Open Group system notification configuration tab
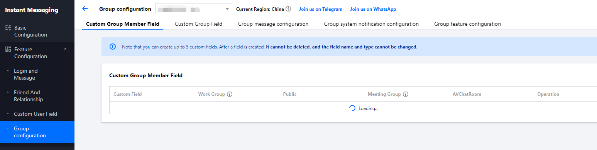 coord(371,24)
